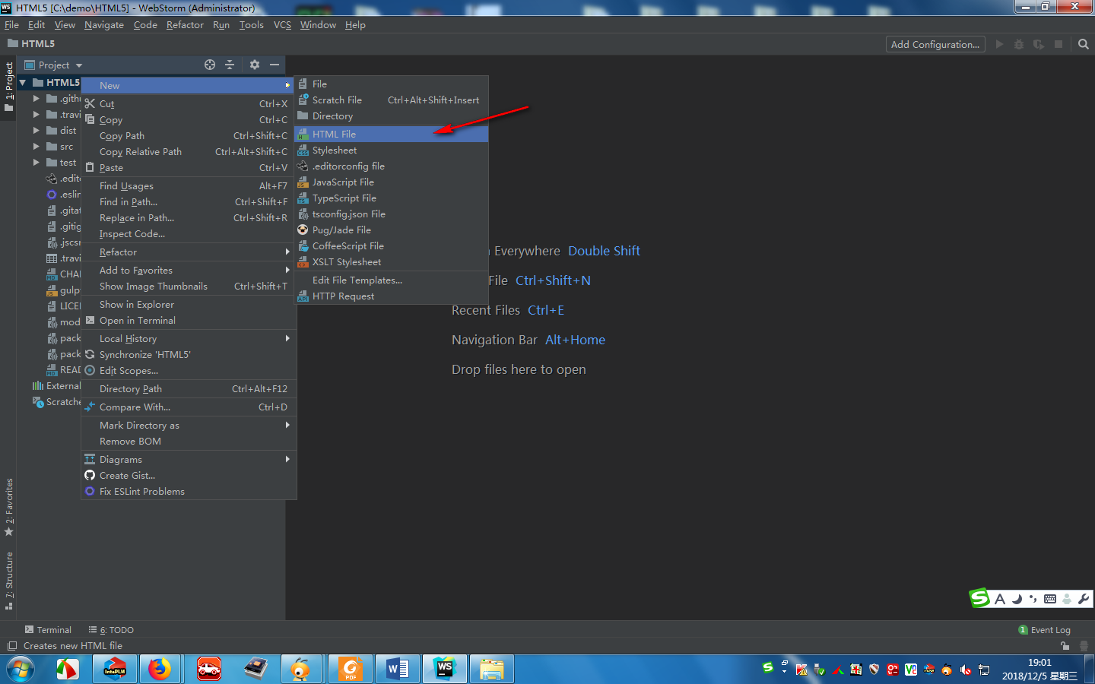The image size is (1095, 684).
Task: Click Add Configuration... button
Action: pos(935,44)
